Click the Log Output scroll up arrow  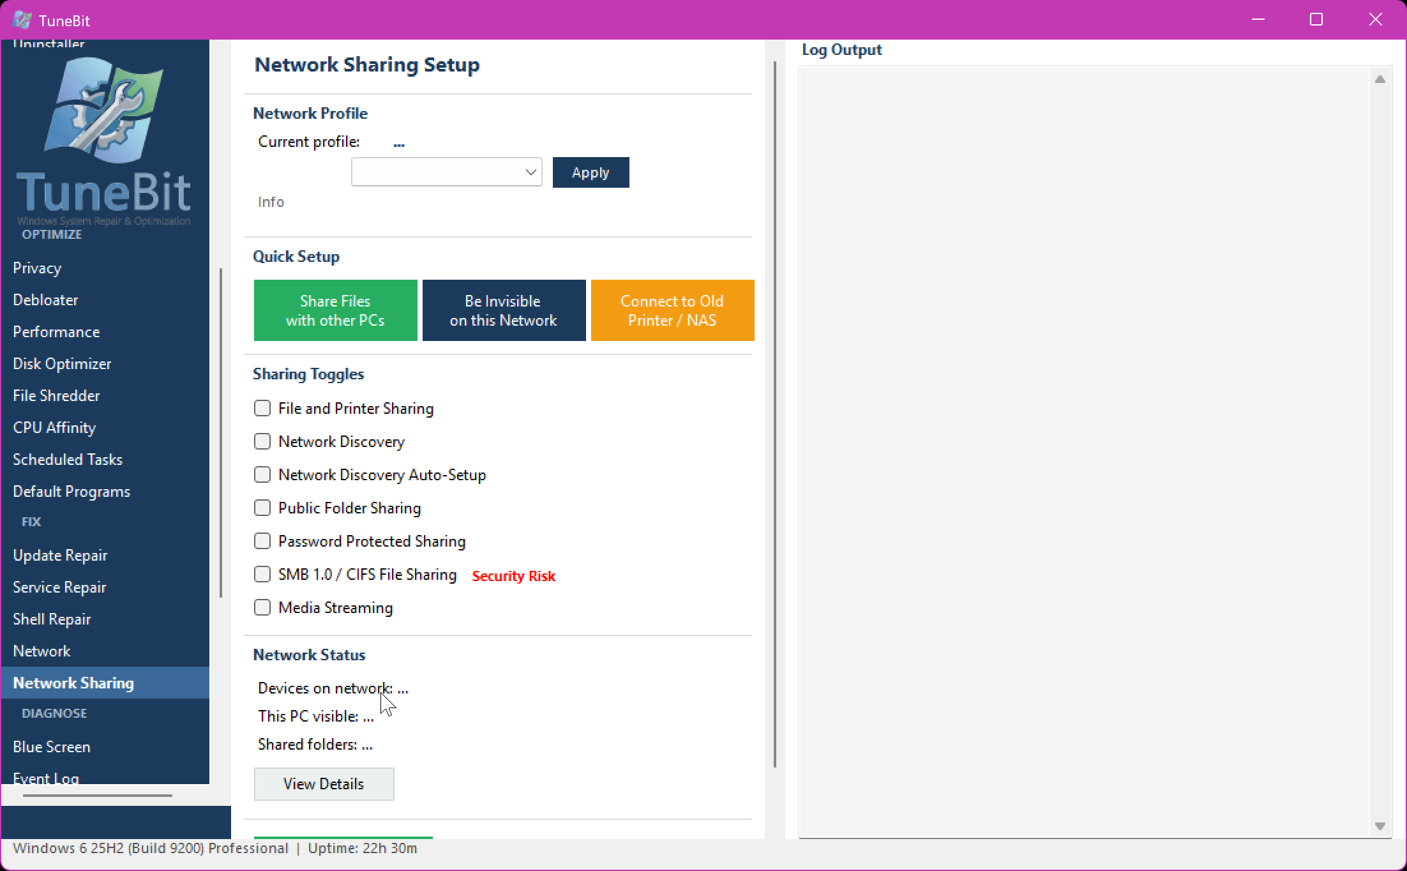point(1380,79)
